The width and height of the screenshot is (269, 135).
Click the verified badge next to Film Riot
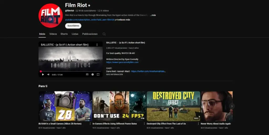(89, 6)
